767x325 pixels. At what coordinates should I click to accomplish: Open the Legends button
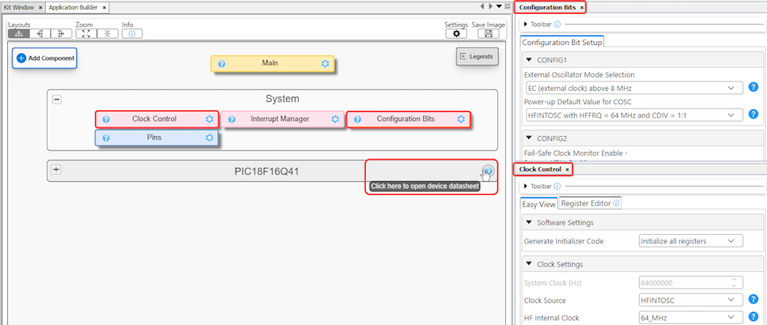pyautogui.click(x=478, y=56)
